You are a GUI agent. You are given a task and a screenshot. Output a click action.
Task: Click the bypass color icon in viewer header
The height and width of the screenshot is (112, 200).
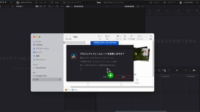point(138,6)
